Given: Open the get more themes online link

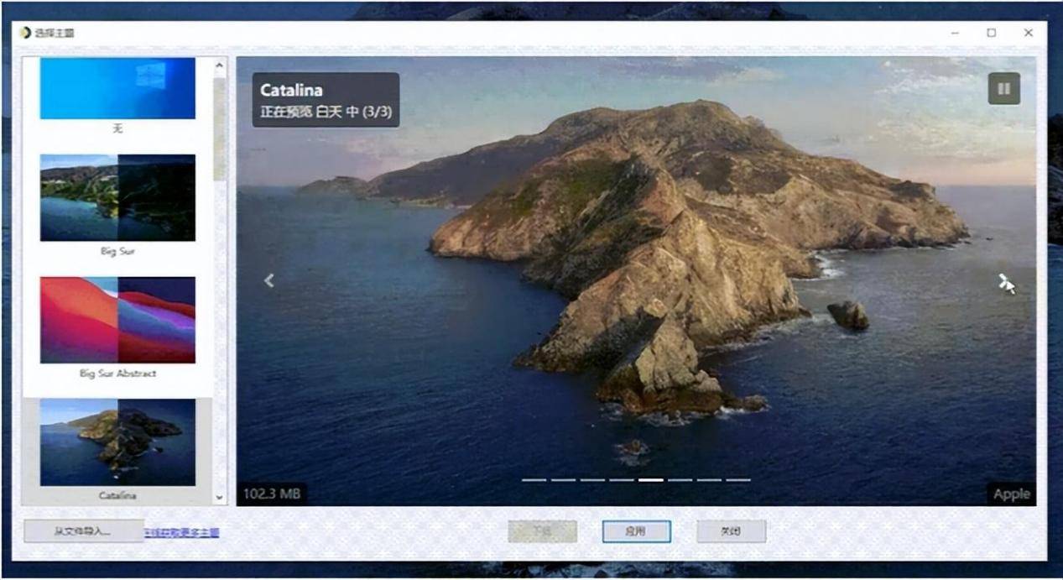Looking at the screenshot, I should 182,532.
